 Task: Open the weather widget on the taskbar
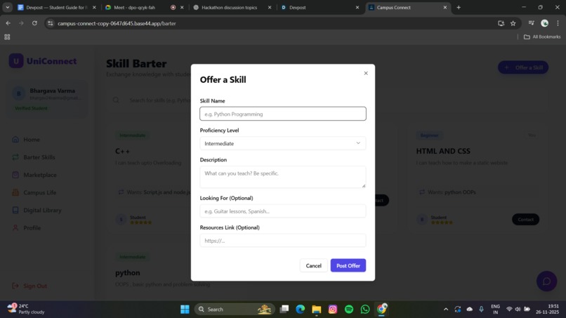tap(26, 309)
